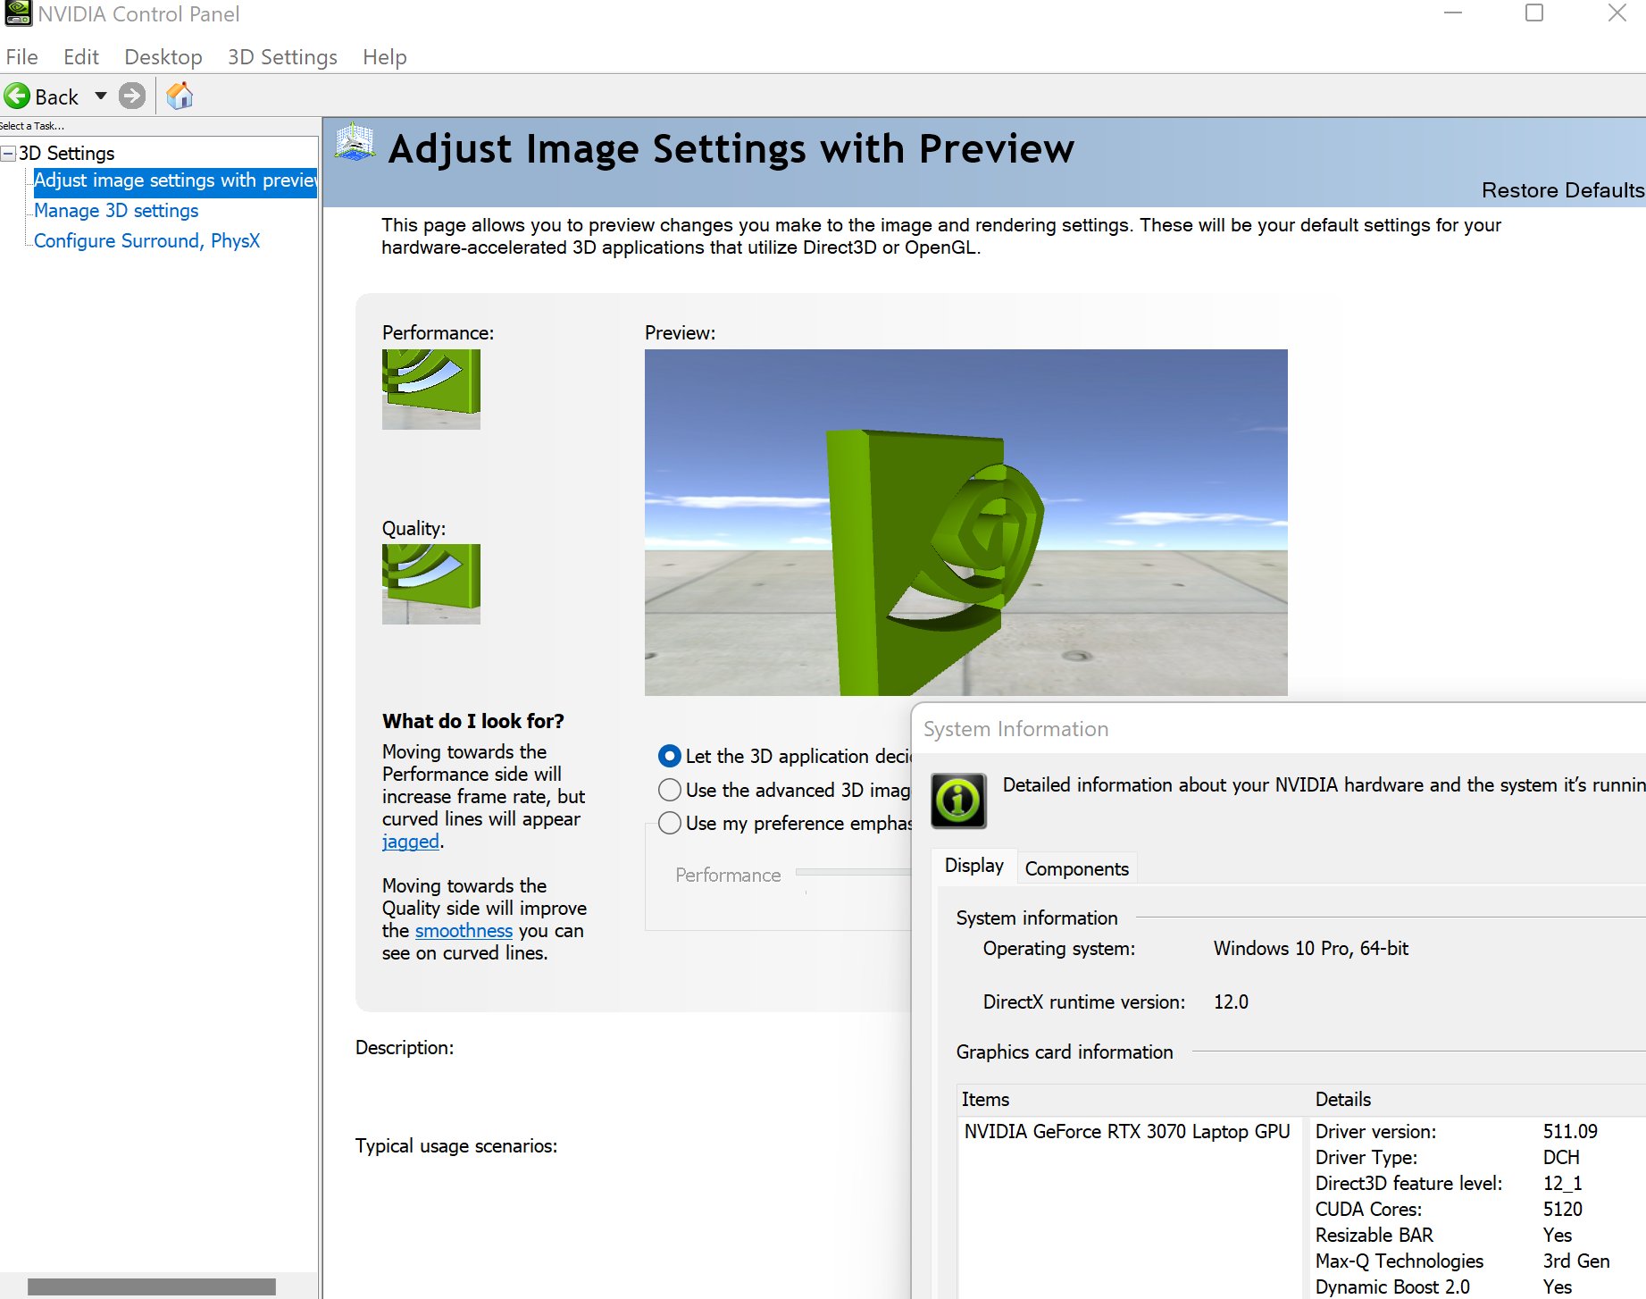Click the Description: label
This screenshot has height=1299, width=1646.
405,1048
